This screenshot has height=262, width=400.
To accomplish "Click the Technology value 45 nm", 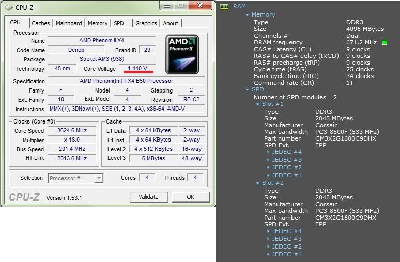I will point(62,68).
